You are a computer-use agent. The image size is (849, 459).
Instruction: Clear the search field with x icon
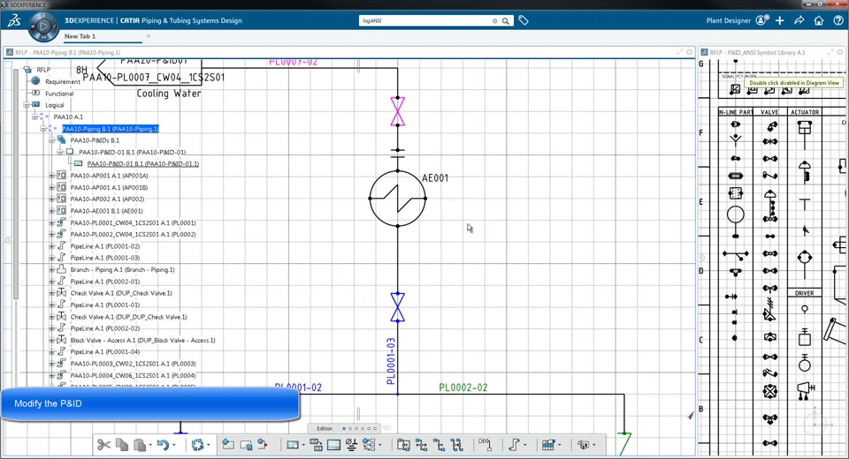(495, 20)
